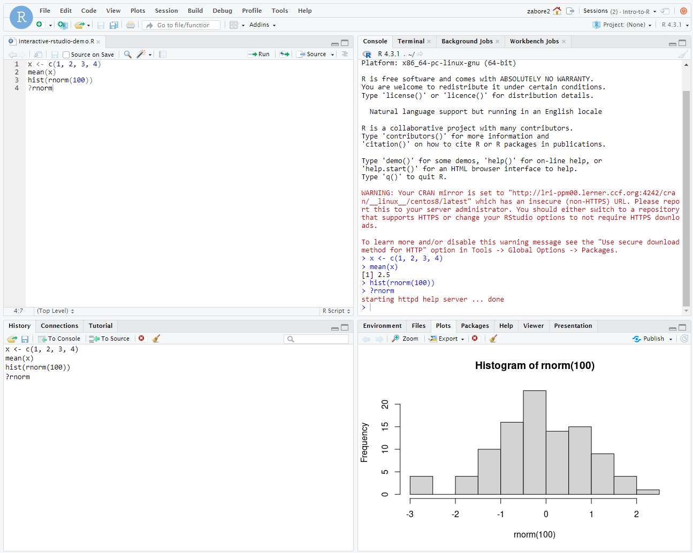This screenshot has width=693, height=553.
Task: Switch to the Background Jobs tab
Action: click(x=467, y=41)
